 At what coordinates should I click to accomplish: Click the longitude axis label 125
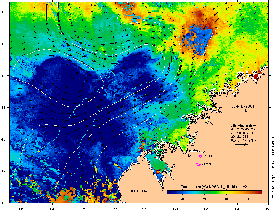(x=207, y=209)
